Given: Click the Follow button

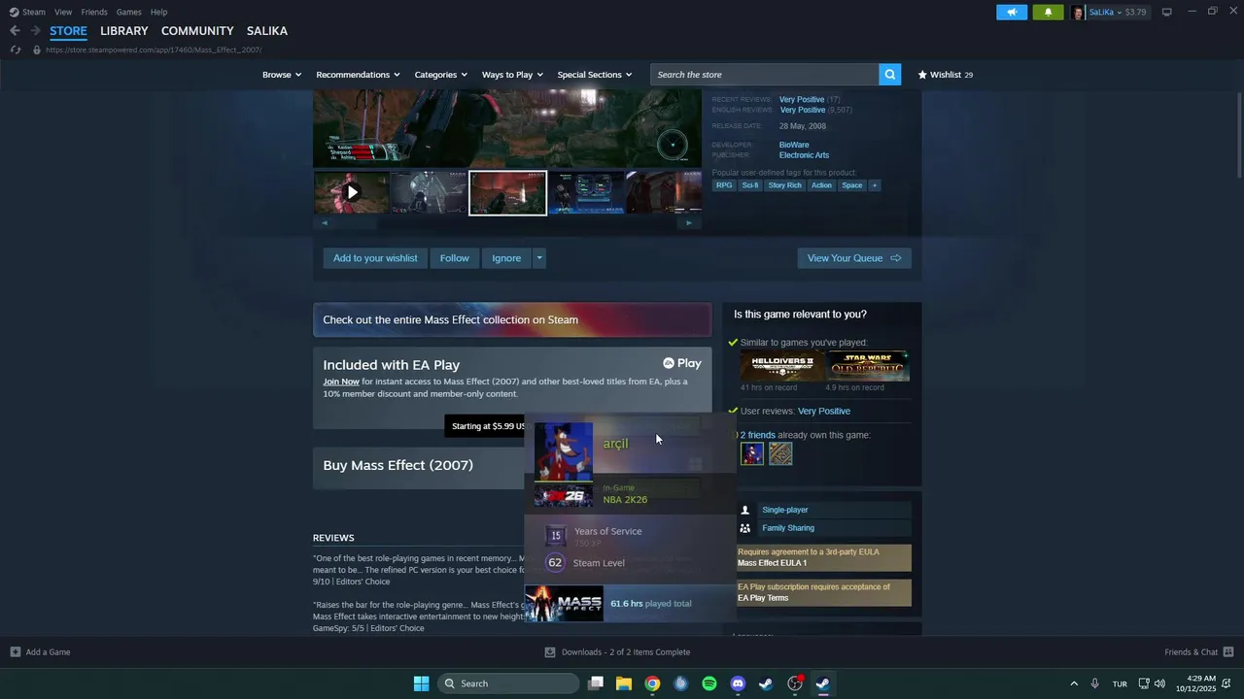Looking at the screenshot, I should click(x=454, y=258).
